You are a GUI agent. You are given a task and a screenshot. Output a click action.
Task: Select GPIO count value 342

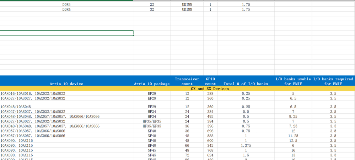pyautogui.click(x=210, y=145)
